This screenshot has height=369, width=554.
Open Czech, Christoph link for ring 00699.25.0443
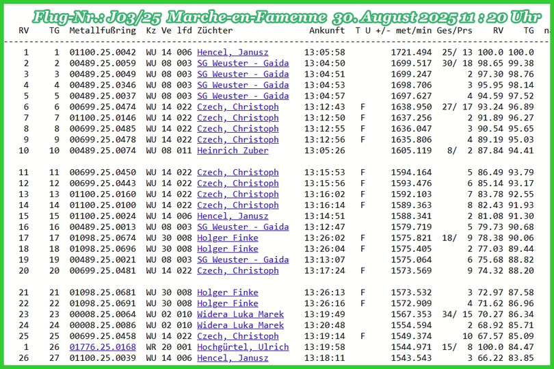238,183
